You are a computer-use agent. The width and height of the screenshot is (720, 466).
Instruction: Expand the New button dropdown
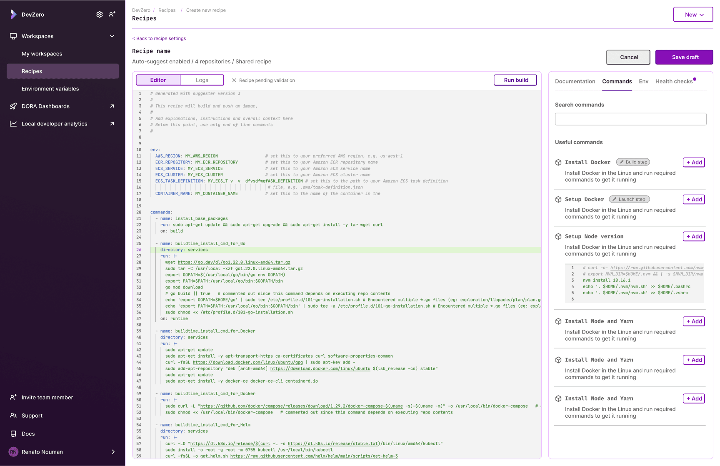(x=692, y=14)
